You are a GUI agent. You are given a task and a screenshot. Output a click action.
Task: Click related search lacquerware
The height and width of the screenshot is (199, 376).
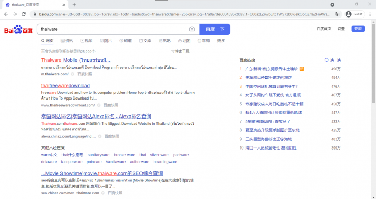click(x=72, y=162)
